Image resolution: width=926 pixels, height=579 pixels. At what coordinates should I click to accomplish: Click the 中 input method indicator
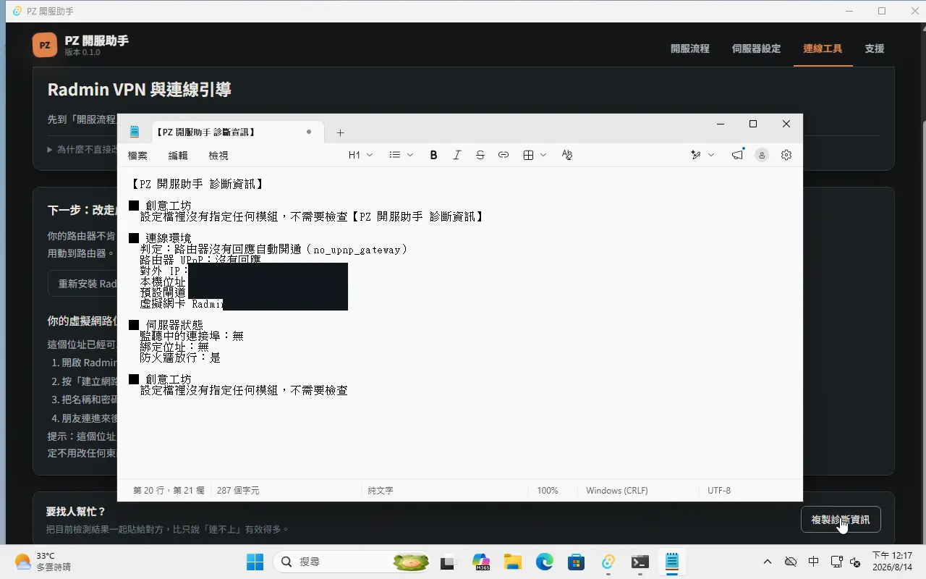pos(814,562)
